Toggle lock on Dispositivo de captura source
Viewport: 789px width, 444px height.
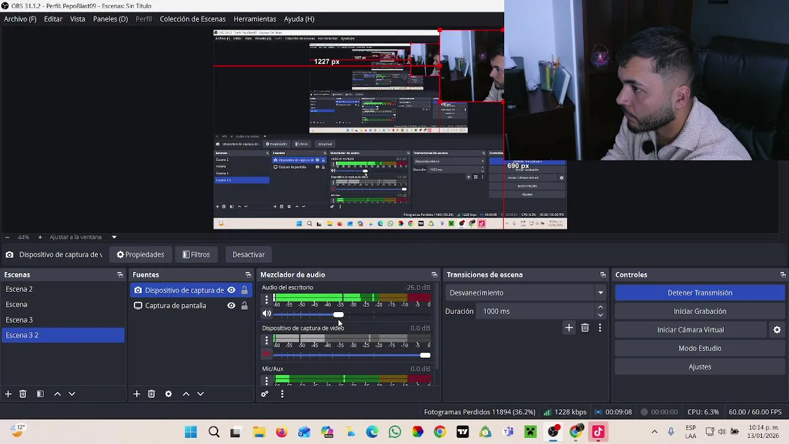(x=244, y=290)
